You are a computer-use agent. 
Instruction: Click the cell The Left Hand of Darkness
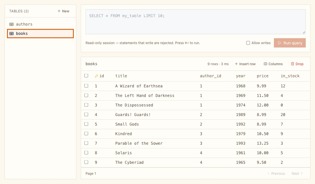(x=145, y=96)
